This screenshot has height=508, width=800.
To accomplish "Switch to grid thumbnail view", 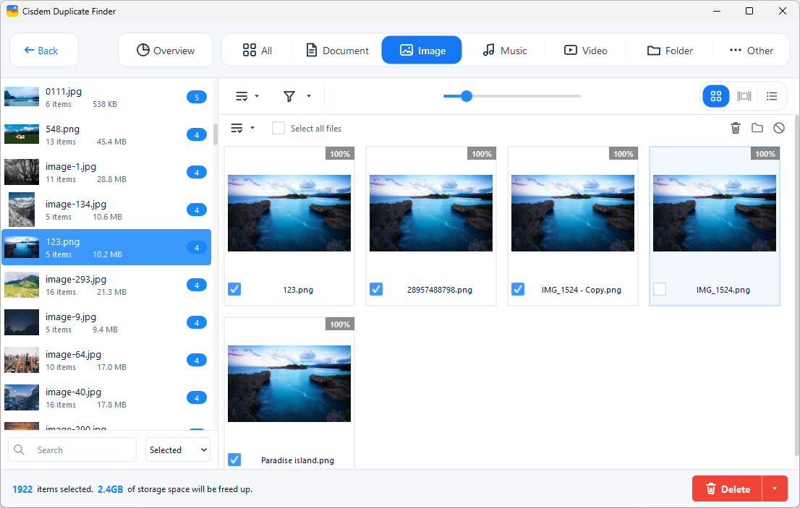I will coord(716,96).
